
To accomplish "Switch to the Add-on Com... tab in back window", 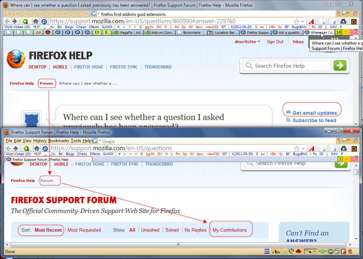I will (x=159, y=32).
